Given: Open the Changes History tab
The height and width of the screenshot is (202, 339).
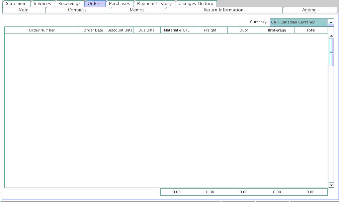Looking at the screenshot, I should (196, 4).
